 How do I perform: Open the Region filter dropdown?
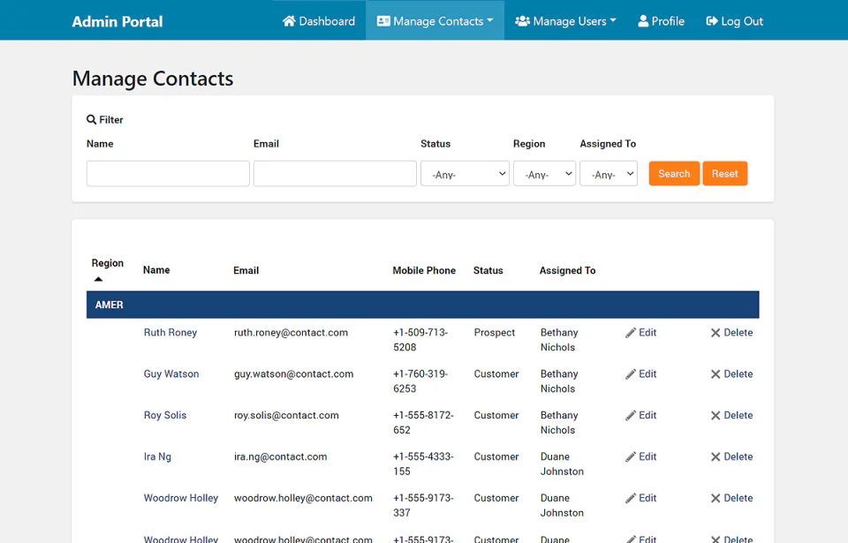(544, 174)
